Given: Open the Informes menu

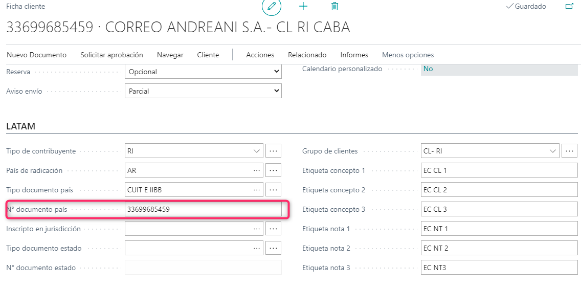Looking at the screenshot, I should click(354, 55).
